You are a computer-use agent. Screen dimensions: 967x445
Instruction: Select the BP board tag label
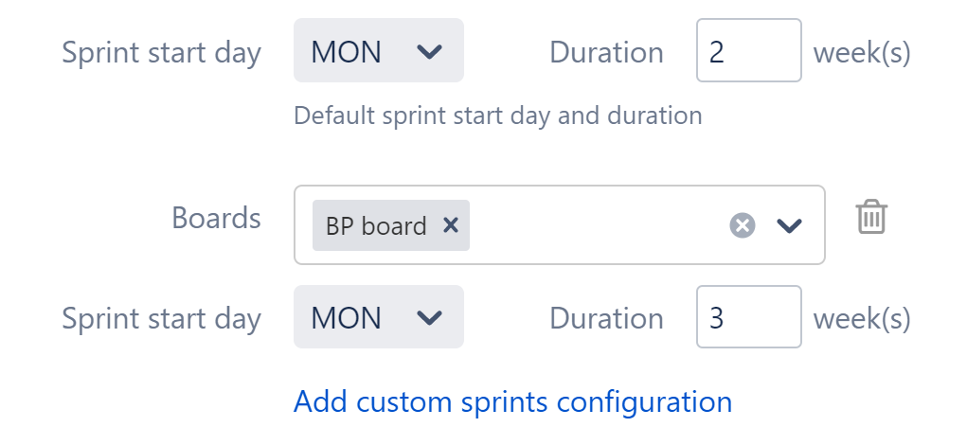pyautogui.click(x=376, y=226)
